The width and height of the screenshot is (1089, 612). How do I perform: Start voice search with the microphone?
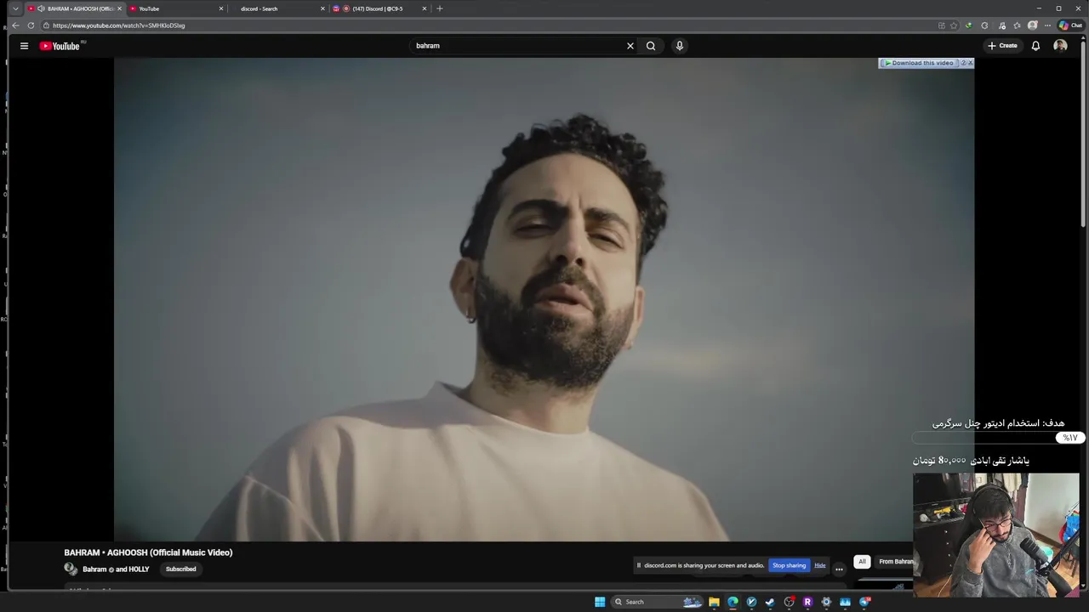pos(679,46)
